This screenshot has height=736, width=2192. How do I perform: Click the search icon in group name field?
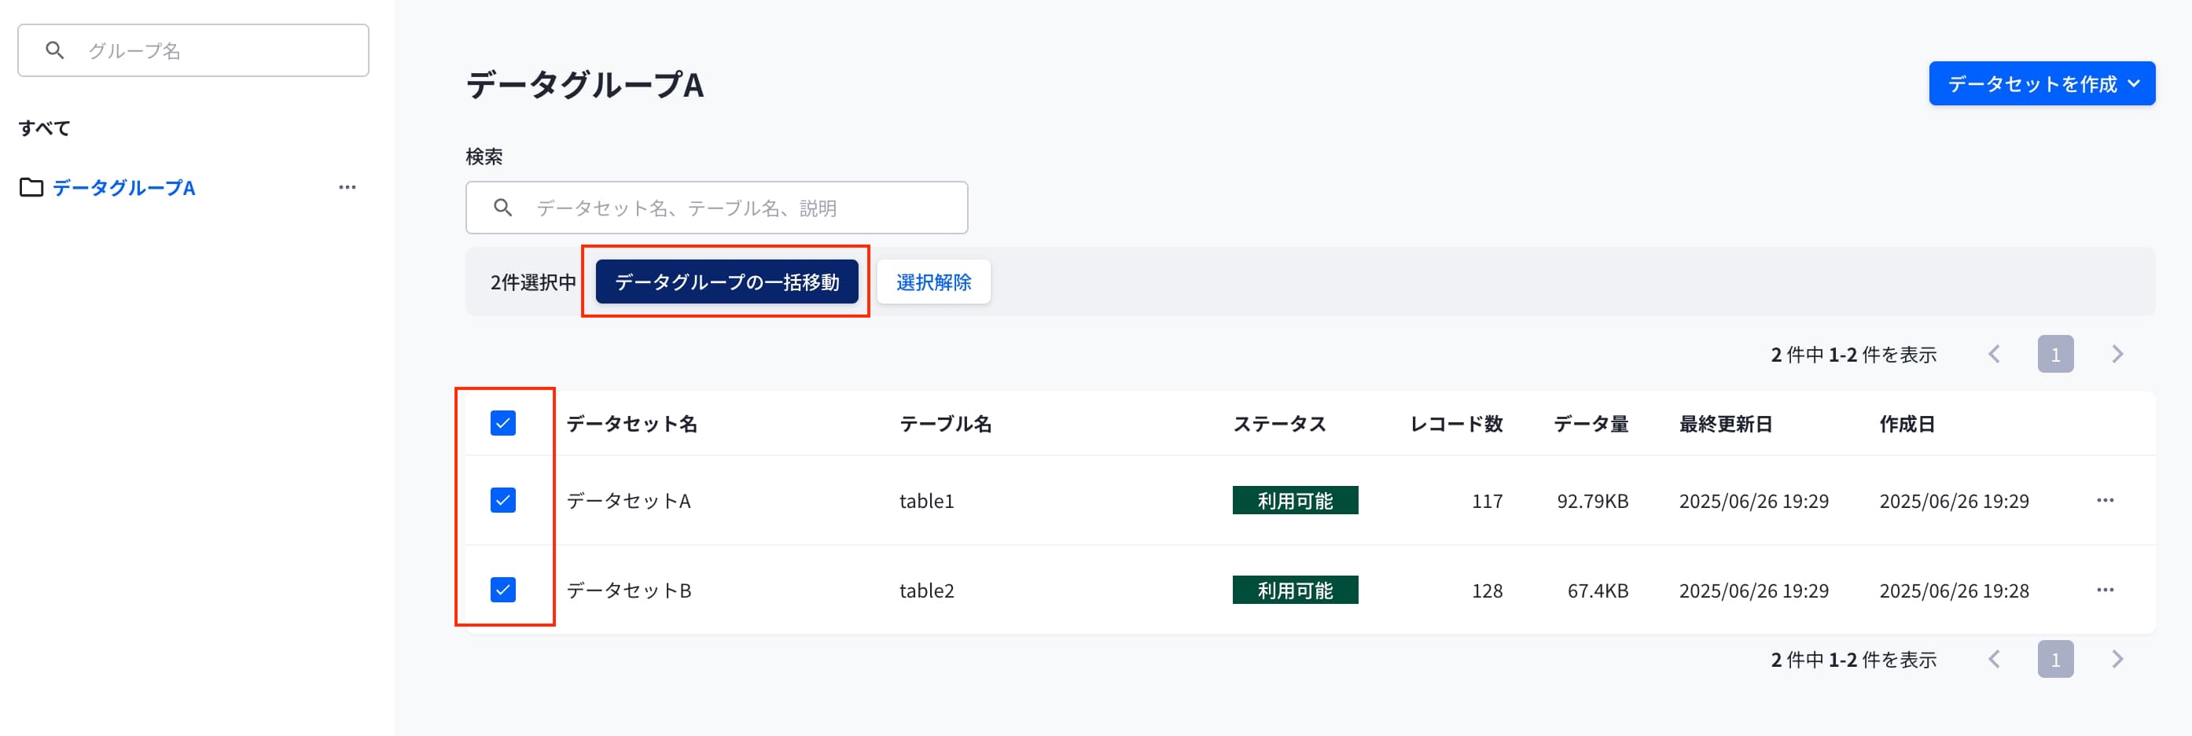pos(54,50)
